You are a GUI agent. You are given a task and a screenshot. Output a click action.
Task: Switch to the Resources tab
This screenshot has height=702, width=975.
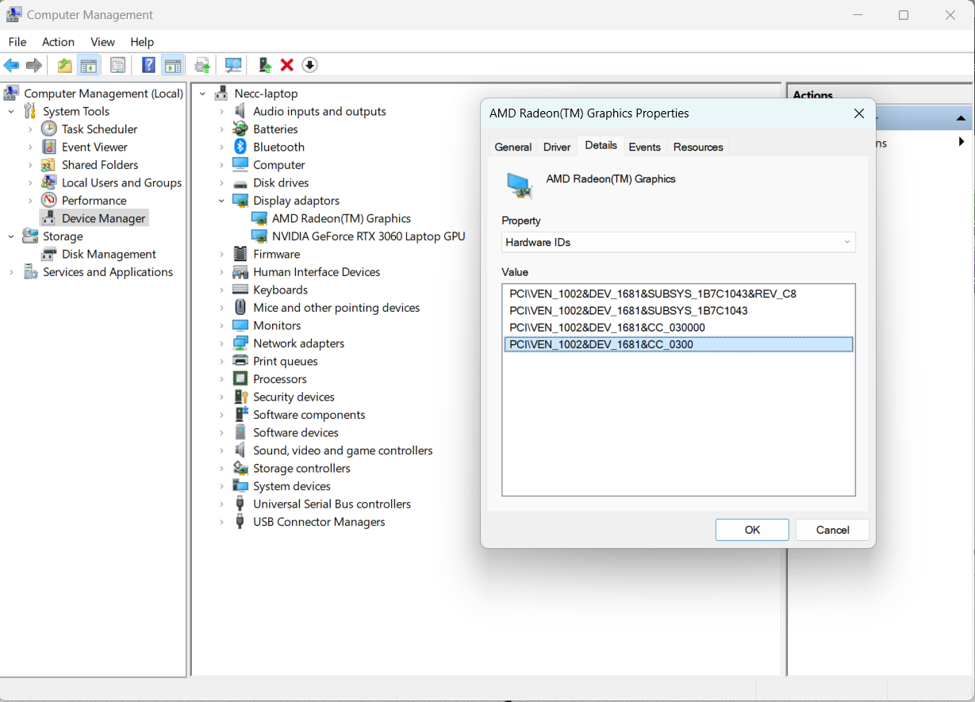[x=698, y=147]
